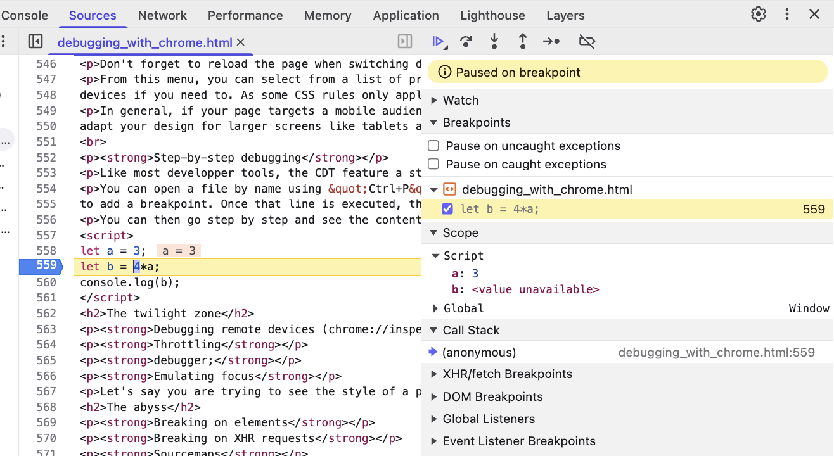This screenshot has height=456, width=834.
Task: Select the debugging_with_chrome.html editor tab
Action: [x=145, y=42]
